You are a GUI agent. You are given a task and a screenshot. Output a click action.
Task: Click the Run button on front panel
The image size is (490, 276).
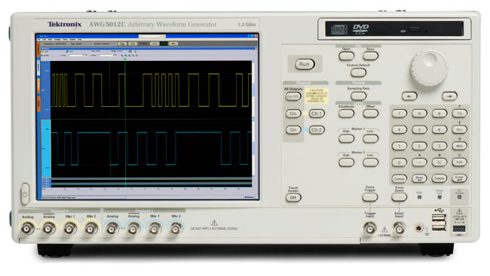coord(305,64)
